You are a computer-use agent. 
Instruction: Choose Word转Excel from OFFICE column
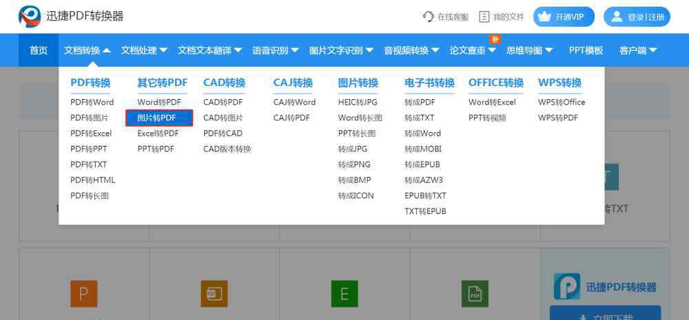[x=492, y=103]
